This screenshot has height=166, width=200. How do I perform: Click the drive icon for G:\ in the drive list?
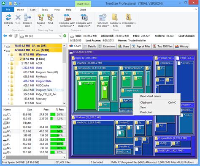tap(5, 131)
